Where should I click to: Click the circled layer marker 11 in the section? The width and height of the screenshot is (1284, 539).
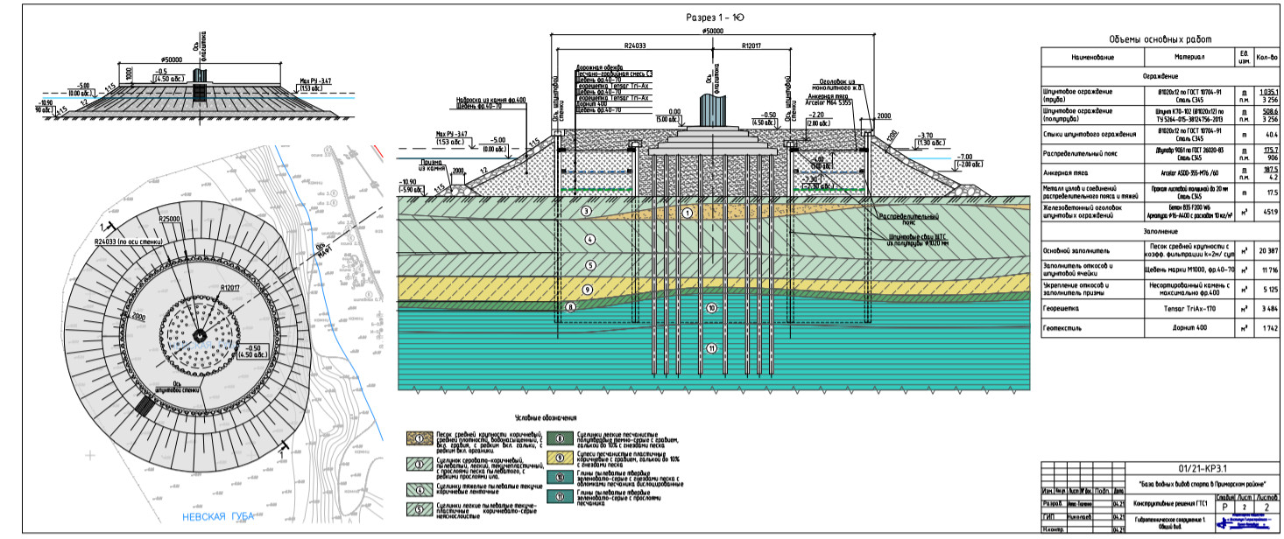pos(711,348)
